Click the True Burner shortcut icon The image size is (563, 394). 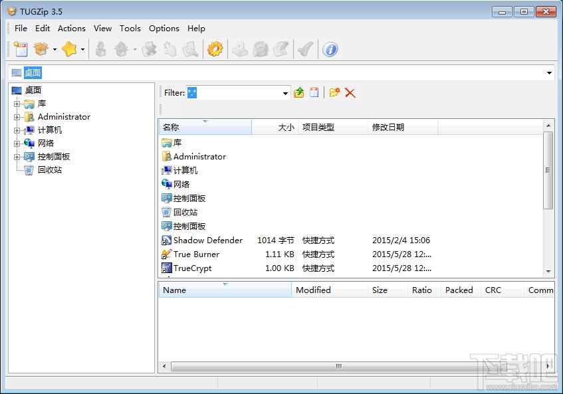[166, 254]
